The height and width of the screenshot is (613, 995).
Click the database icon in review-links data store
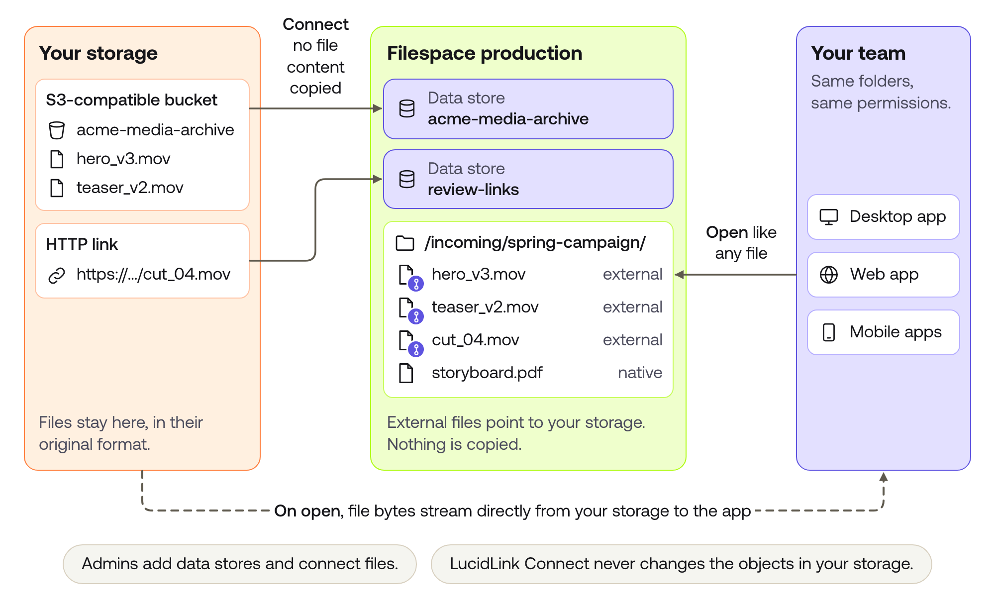407,179
